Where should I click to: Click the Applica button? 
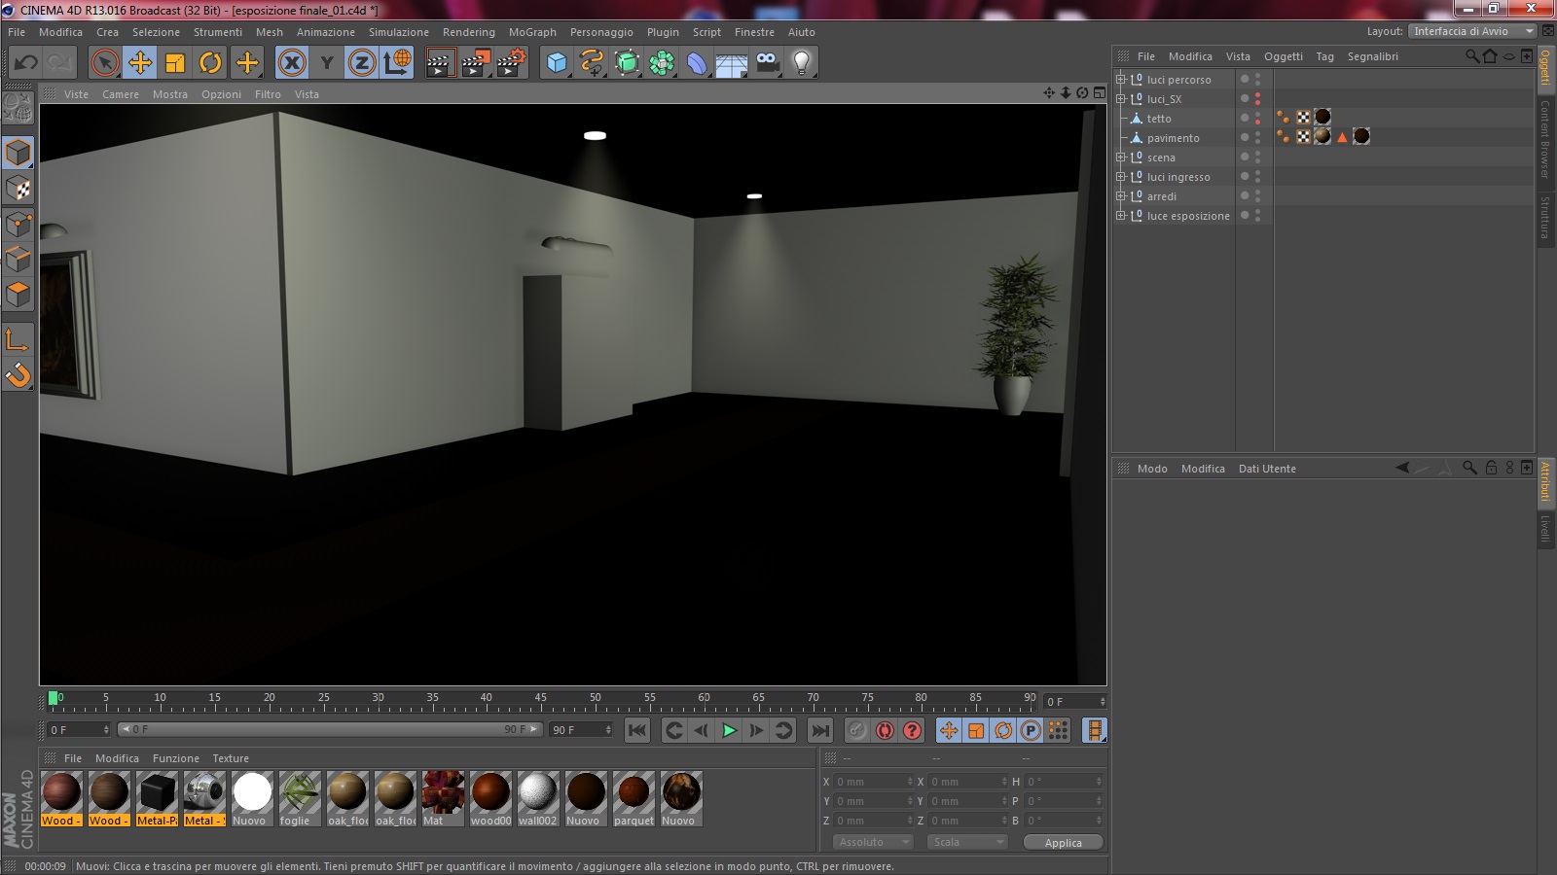pyautogui.click(x=1064, y=843)
